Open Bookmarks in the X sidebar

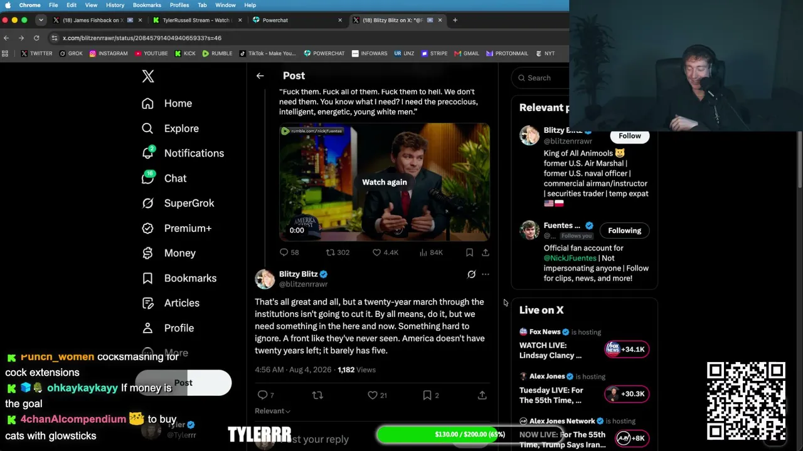click(x=179, y=278)
